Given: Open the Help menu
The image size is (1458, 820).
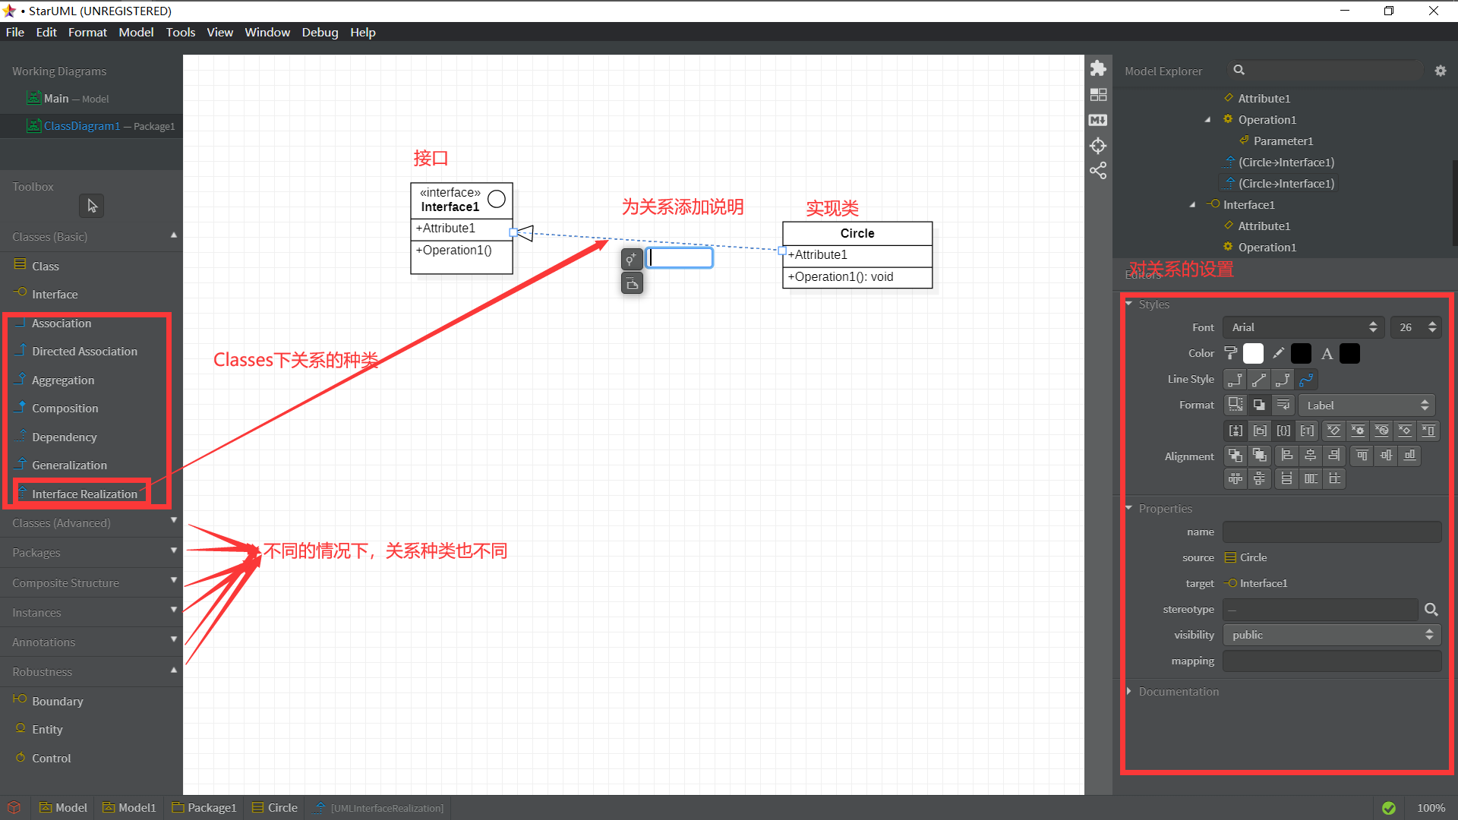Looking at the screenshot, I should pyautogui.click(x=363, y=32).
